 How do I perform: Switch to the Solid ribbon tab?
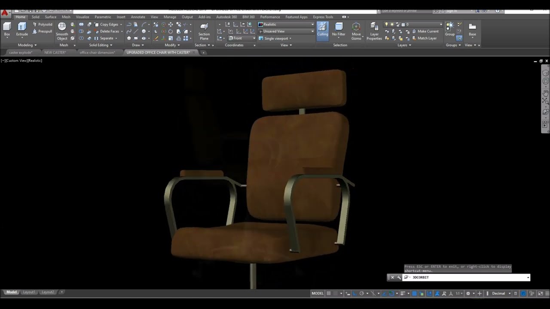point(35,17)
